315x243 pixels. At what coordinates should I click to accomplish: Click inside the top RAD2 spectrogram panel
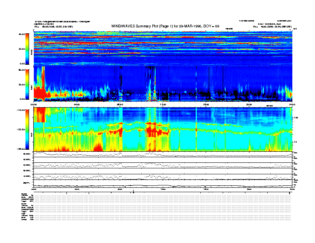click(x=163, y=48)
